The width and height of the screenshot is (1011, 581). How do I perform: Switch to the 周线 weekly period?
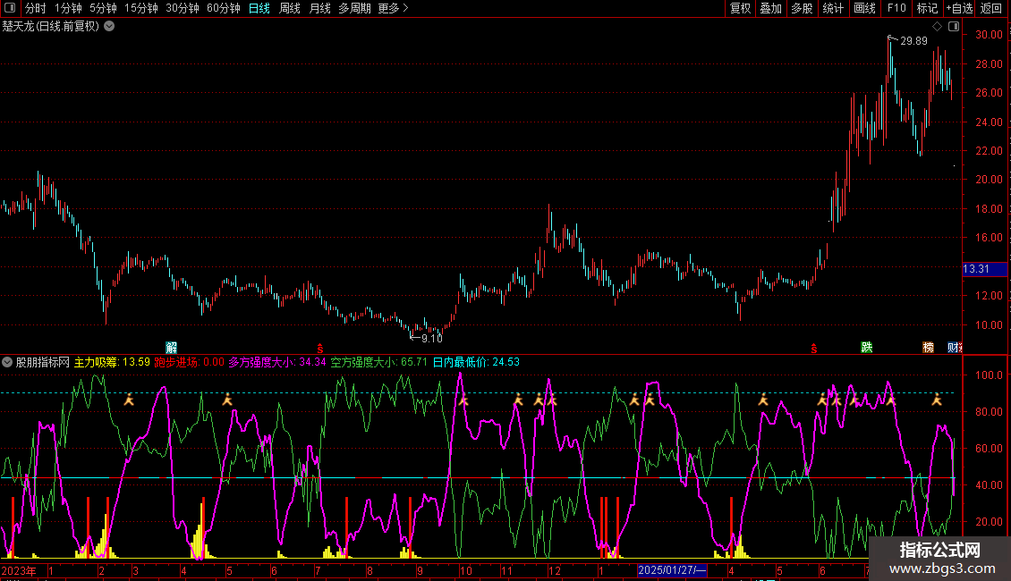pyautogui.click(x=290, y=8)
